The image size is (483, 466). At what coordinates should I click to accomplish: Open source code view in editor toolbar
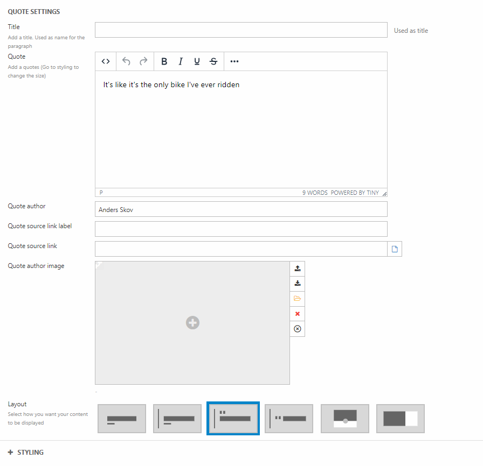click(106, 61)
